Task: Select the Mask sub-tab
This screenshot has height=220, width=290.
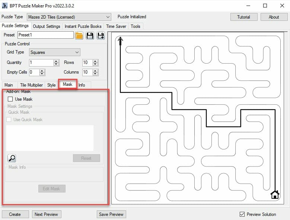Action: point(67,84)
